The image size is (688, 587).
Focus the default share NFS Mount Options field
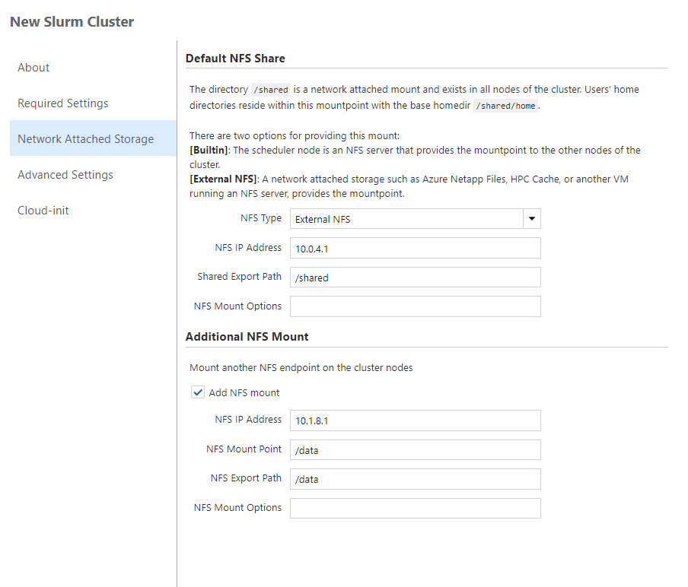coord(415,306)
